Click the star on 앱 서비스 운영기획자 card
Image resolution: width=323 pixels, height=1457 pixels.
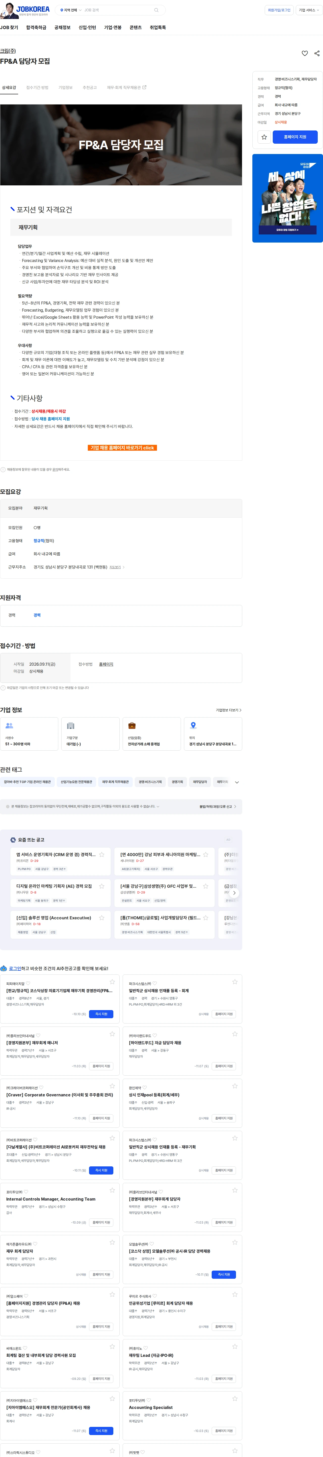tap(102, 855)
